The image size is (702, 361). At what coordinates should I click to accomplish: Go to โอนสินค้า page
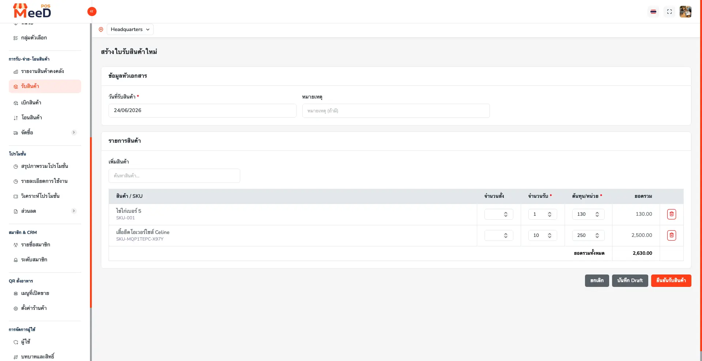point(45,118)
